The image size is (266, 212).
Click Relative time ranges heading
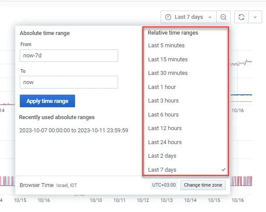(x=173, y=33)
